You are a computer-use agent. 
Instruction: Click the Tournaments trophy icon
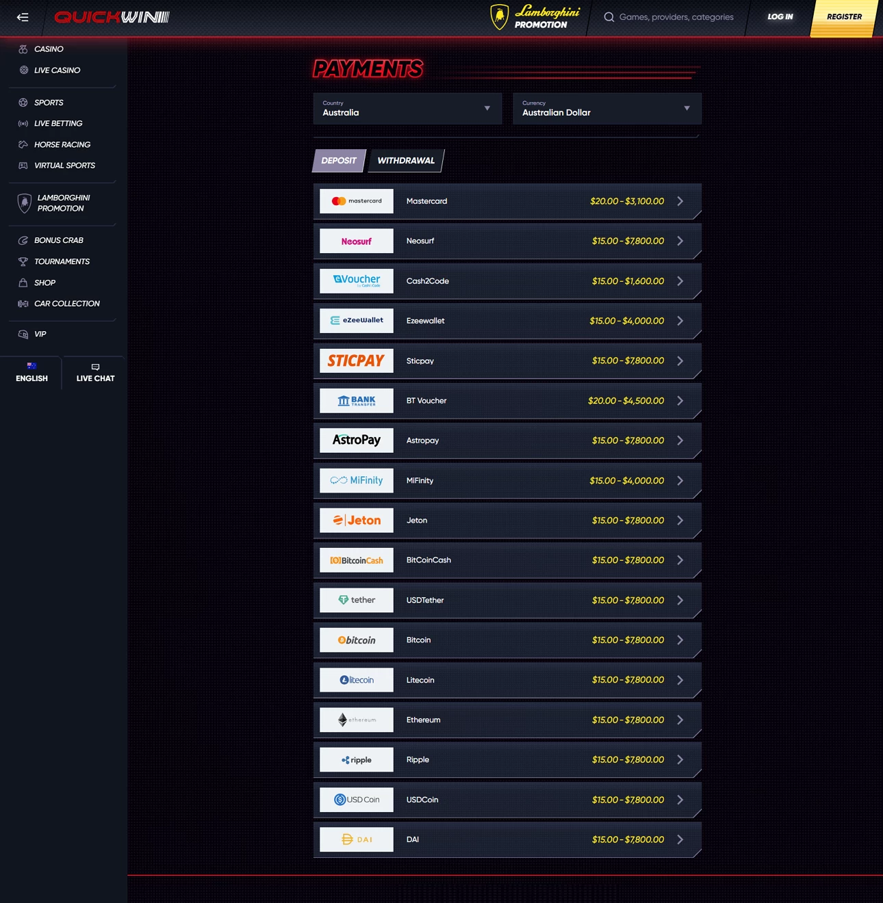[x=23, y=261]
